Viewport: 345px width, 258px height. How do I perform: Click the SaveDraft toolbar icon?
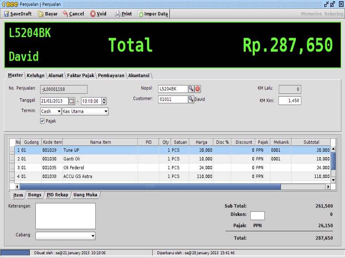point(7,14)
